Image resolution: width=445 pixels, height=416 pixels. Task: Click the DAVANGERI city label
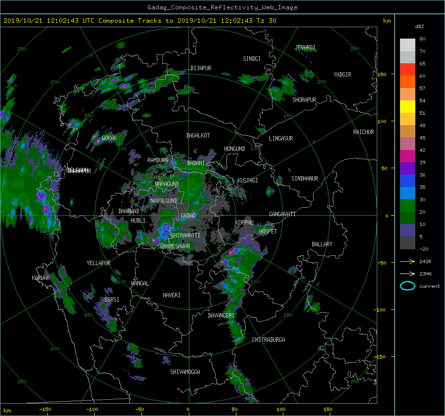pyautogui.click(x=221, y=316)
